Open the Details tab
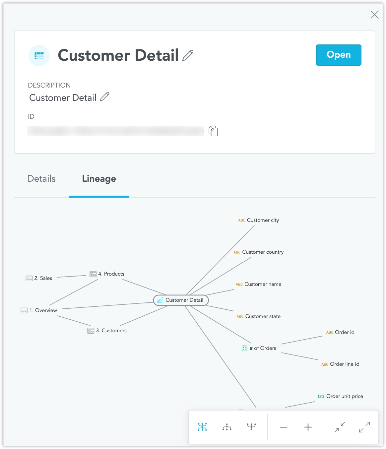The width and height of the screenshot is (386, 449). click(x=41, y=179)
